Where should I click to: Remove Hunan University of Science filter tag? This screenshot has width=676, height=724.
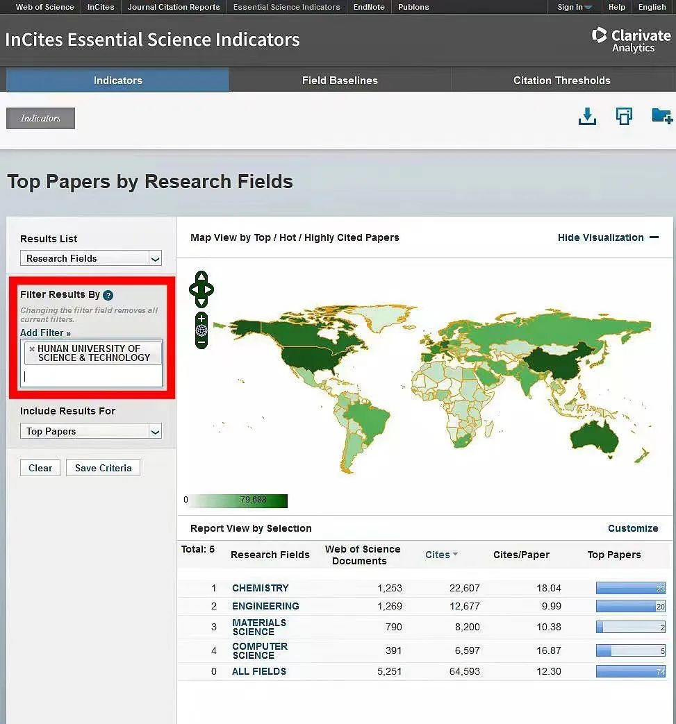click(x=32, y=349)
